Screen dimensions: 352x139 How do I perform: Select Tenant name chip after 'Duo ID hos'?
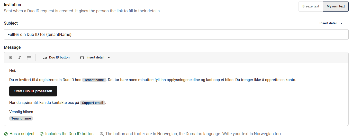coord(94,80)
